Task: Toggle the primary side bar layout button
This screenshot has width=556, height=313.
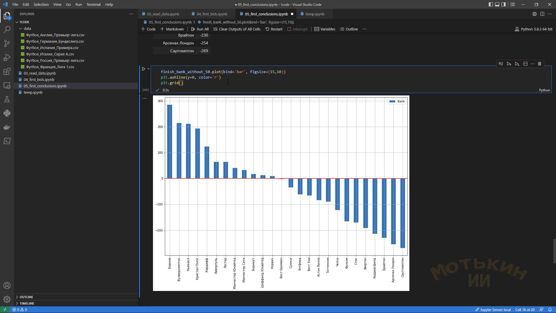Action: click(491, 4)
